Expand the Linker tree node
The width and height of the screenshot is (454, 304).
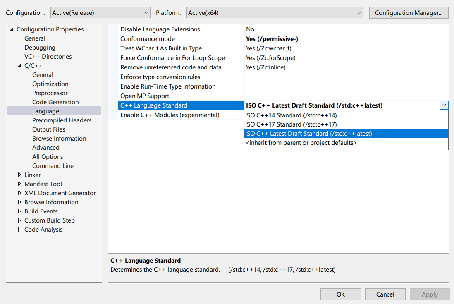tap(19, 175)
